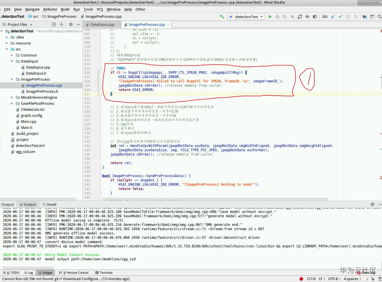Open the detectionTest run configuration dropdown

coord(246,17)
